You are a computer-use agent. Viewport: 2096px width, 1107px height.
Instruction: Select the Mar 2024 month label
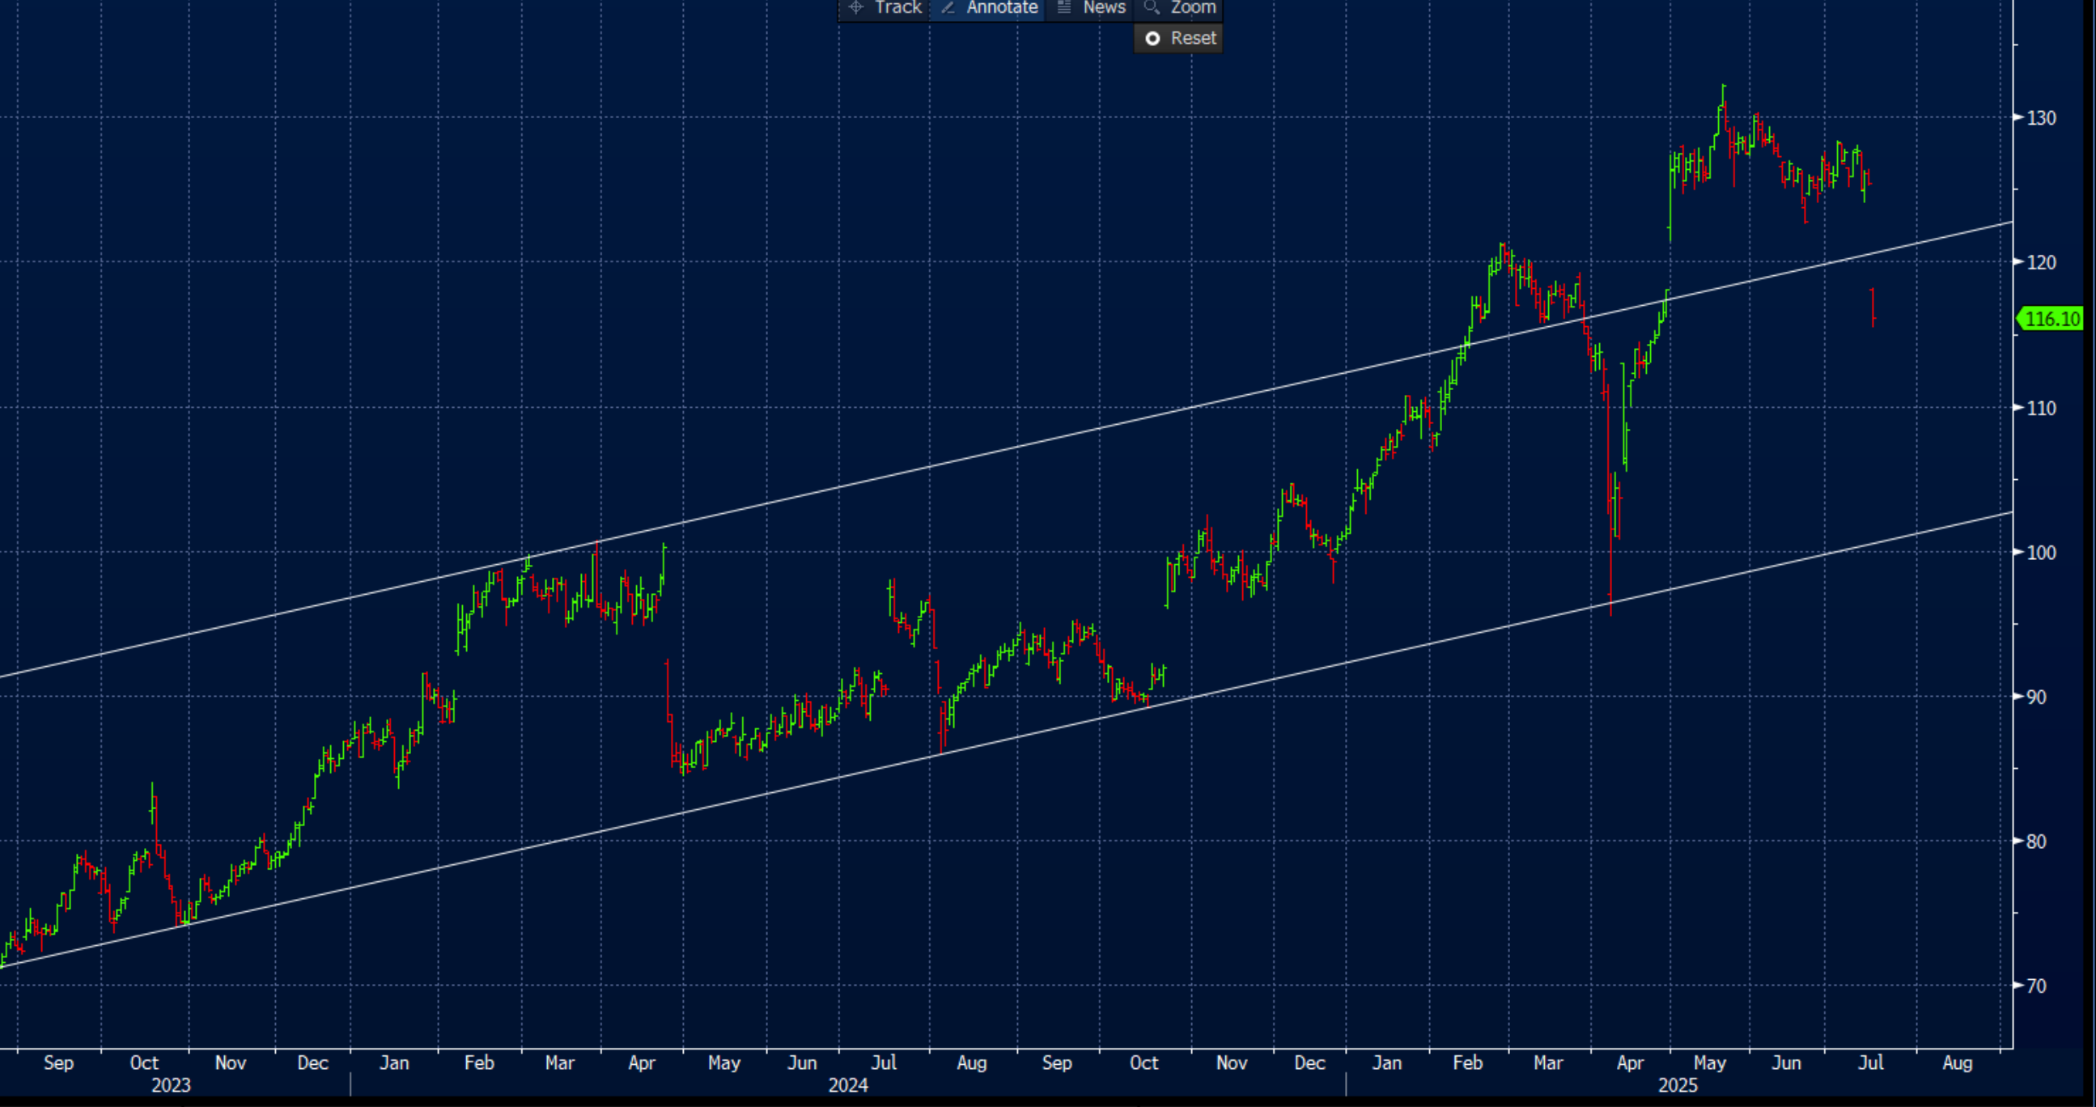[560, 1062]
